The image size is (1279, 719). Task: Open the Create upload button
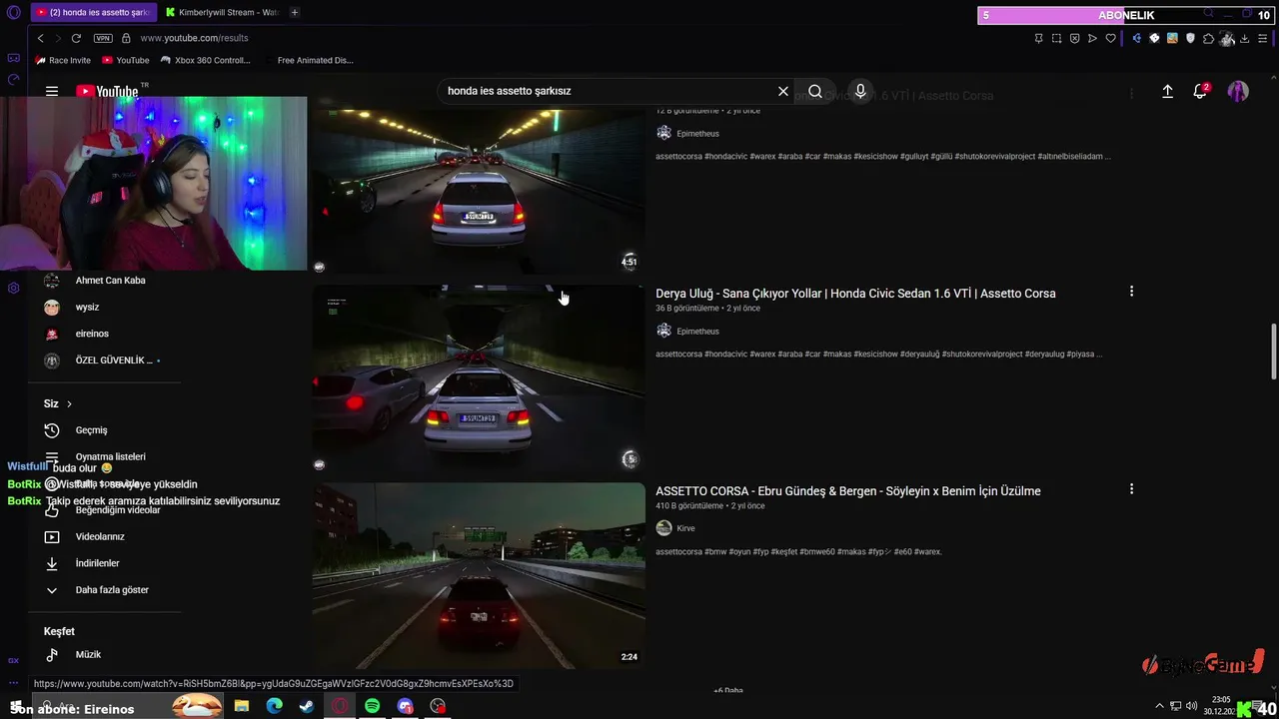click(x=1167, y=91)
